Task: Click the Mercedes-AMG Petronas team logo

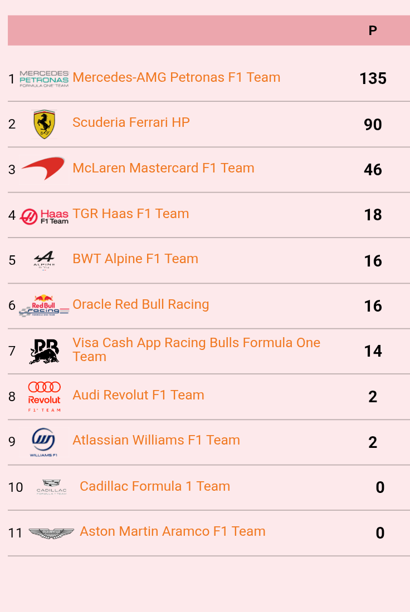Action: click(x=44, y=78)
